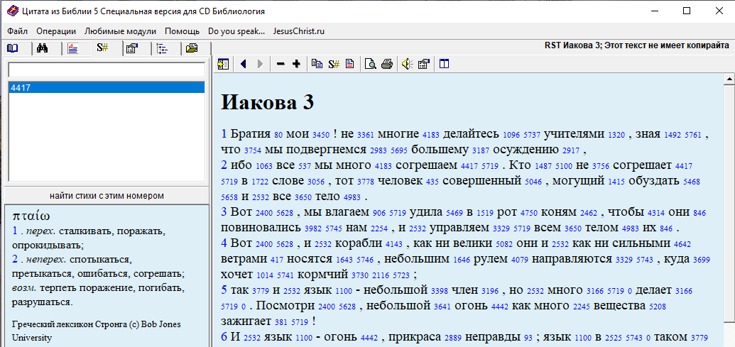Open the Любимые модули menu

click(120, 31)
